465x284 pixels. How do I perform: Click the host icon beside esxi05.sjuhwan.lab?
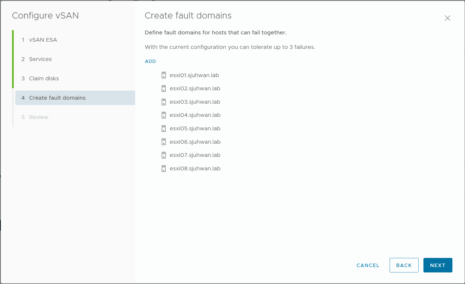(164, 128)
